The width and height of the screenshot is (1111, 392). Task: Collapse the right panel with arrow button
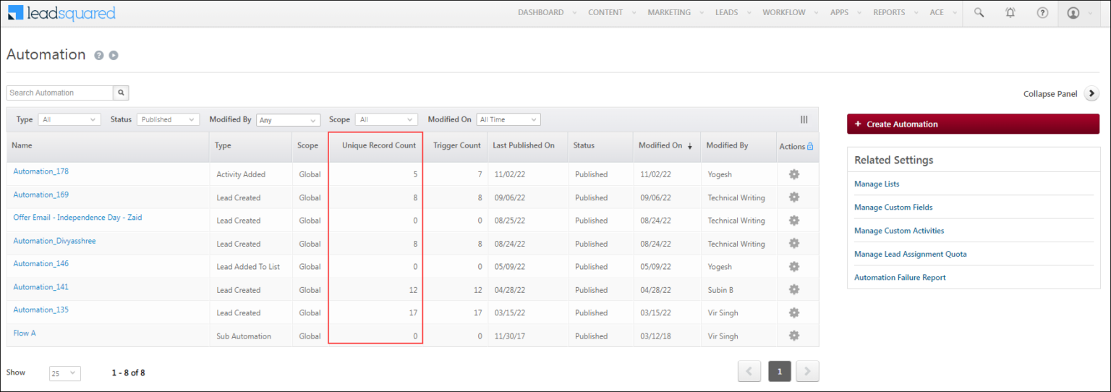1091,94
